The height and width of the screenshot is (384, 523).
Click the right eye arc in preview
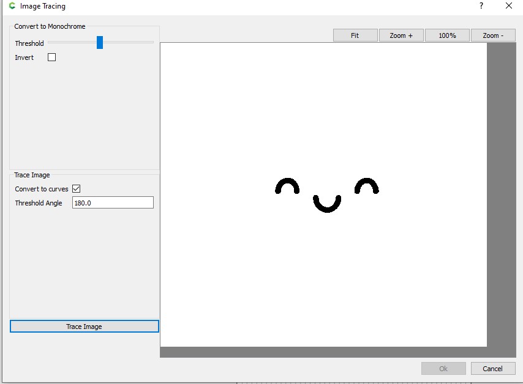point(367,182)
